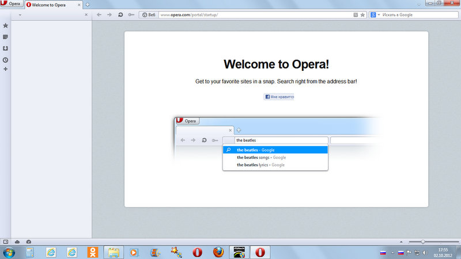Open Odnoklassniki from the taskbar

point(93,253)
